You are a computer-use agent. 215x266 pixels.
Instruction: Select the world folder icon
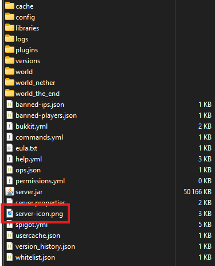pyautogui.click(x=10, y=71)
